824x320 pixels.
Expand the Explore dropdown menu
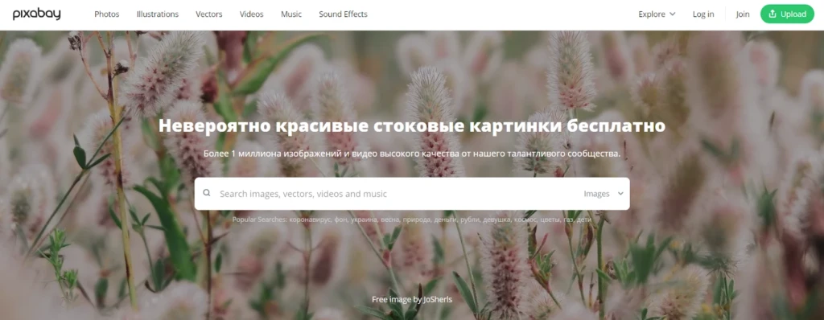[657, 14]
